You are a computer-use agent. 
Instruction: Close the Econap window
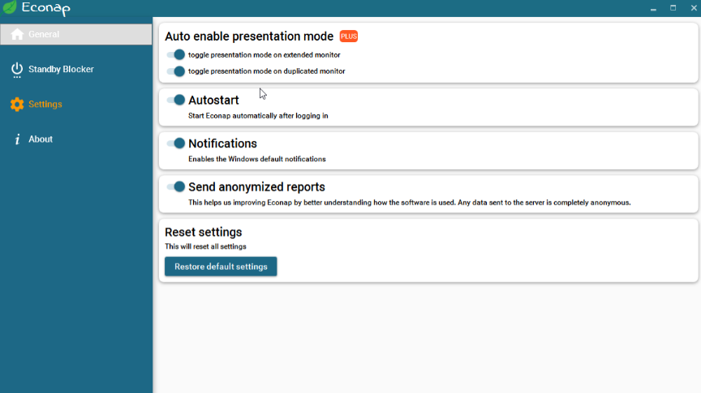click(694, 8)
